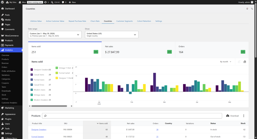Expand the By month interval dropdown

226,62
